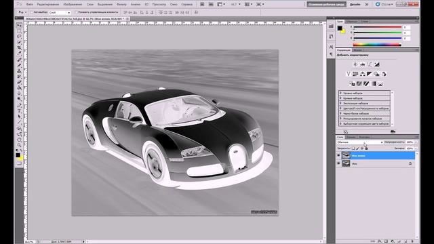Enable the Автовыбор checkbox
Image resolution: width=434 pixels, height=244 pixels.
point(32,12)
